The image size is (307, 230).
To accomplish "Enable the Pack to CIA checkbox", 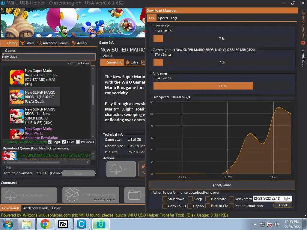I will (208, 206).
